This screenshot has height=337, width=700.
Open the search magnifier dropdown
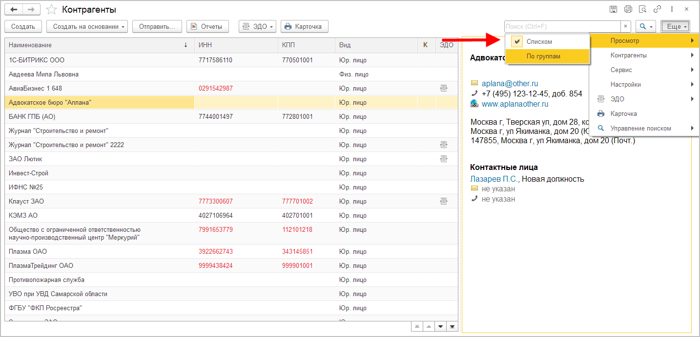pyautogui.click(x=646, y=26)
